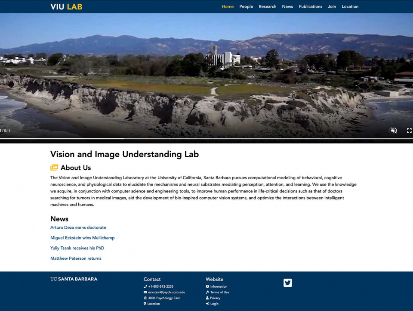
Task: Click the 'Vision and Image Understanding Lab' heading
Action: [x=125, y=154]
